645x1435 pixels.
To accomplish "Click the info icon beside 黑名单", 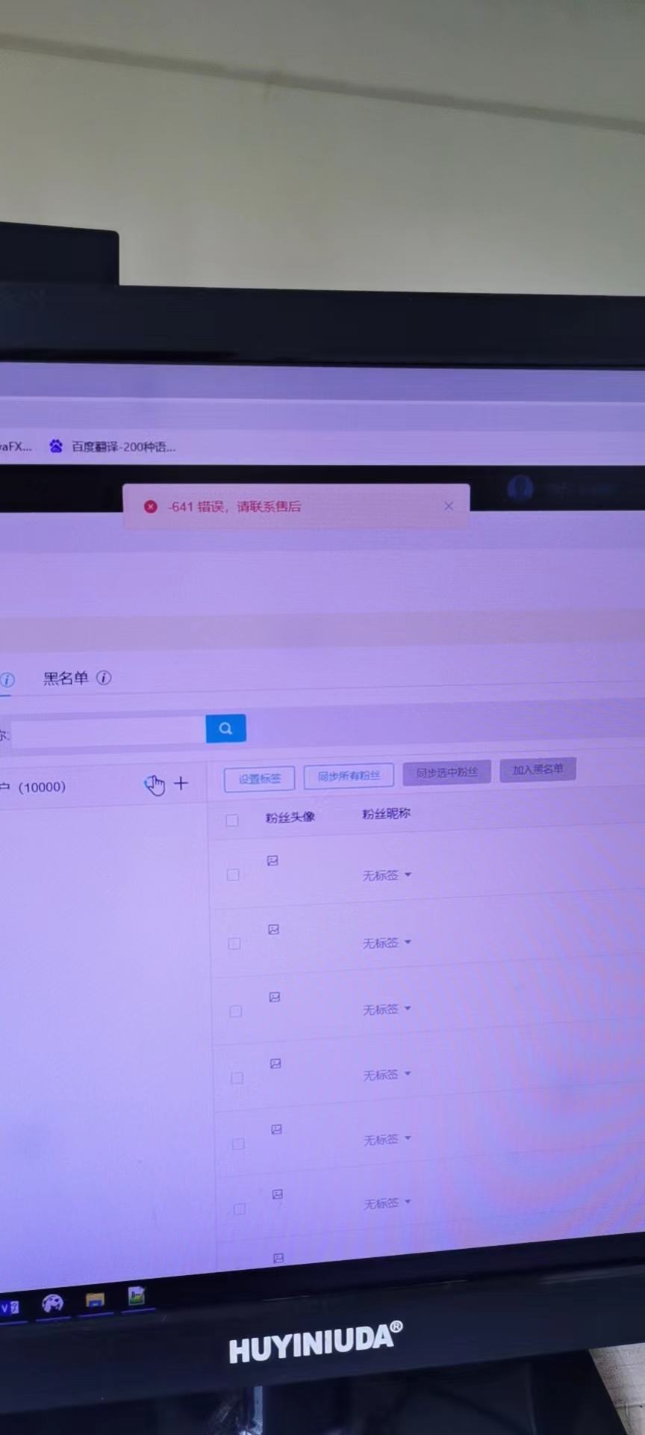I will pos(105,678).
